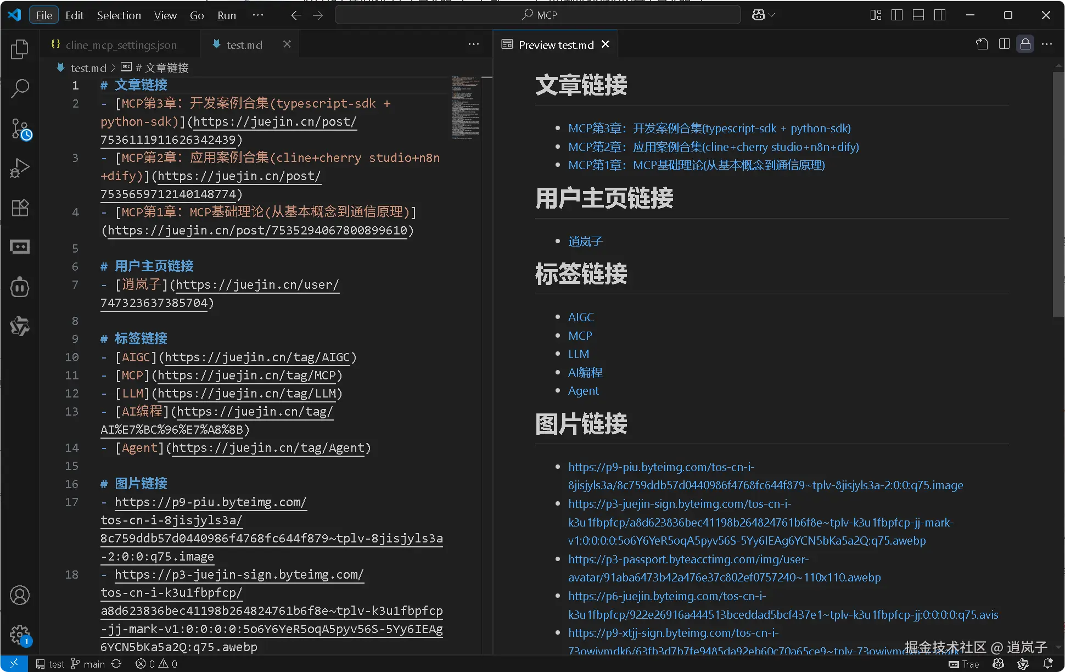Open the Run and Debug view

click(20, 168)
